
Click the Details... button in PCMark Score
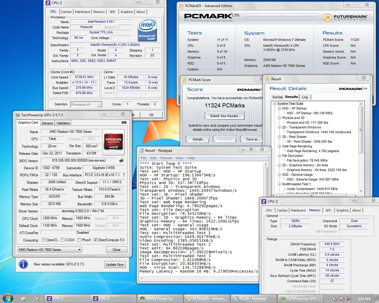199,139
